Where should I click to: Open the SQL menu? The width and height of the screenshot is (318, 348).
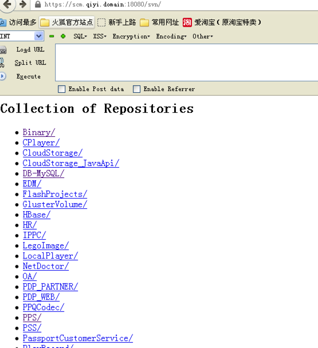pos(80,36)
